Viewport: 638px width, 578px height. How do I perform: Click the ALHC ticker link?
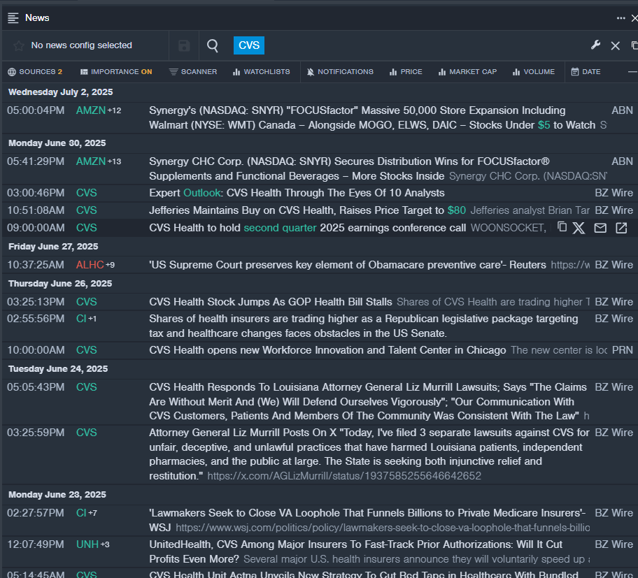(x=90, y=265)
